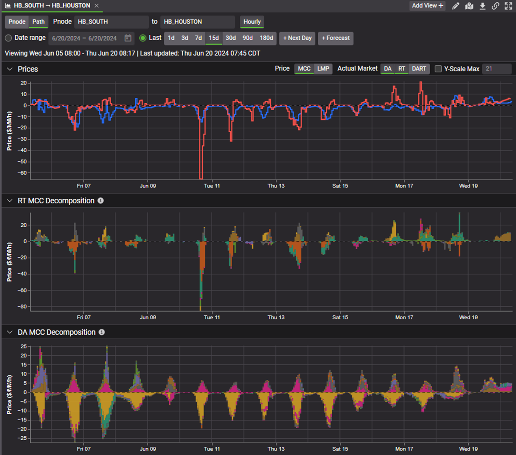Switch to the Pnode mode tab
516x455 pixels.
pos(17,22)
